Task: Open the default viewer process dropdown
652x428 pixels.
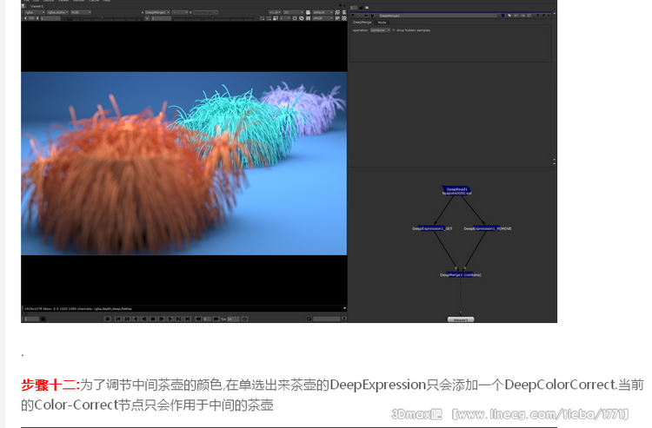Action: pyautogui.click(x=323, y=12)
